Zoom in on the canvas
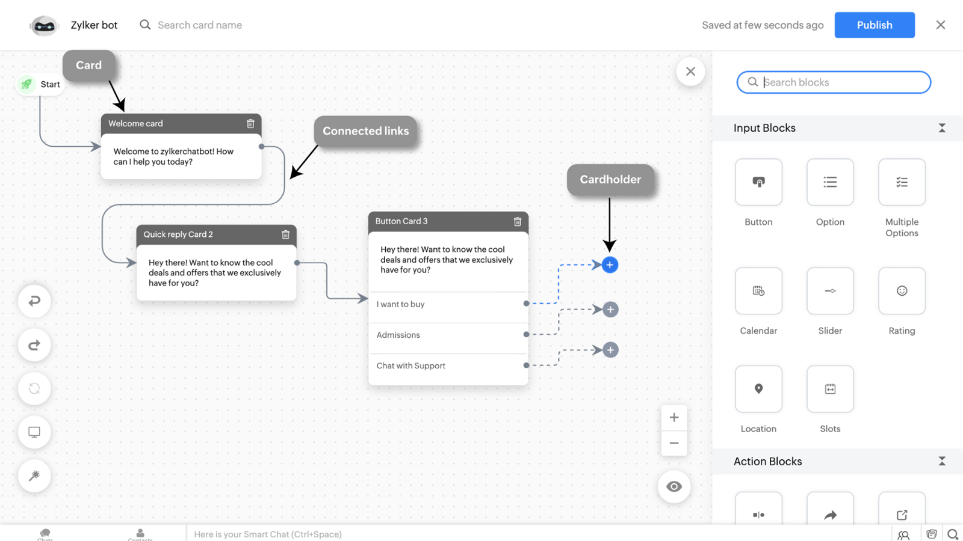Viewport: 963px width, 541px height. point(674,417)
